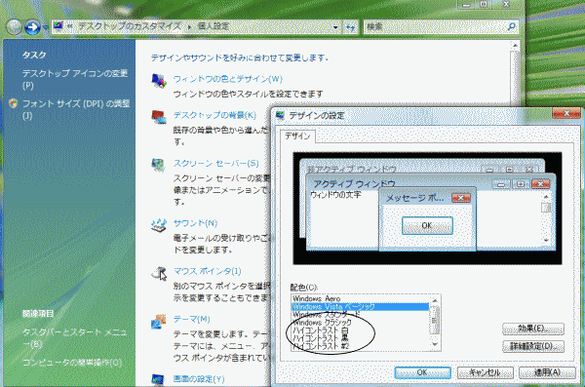Click the デザインの設定 dialog title icon
The height and width of the screenshot is (387, 585).
coord(280,115)
